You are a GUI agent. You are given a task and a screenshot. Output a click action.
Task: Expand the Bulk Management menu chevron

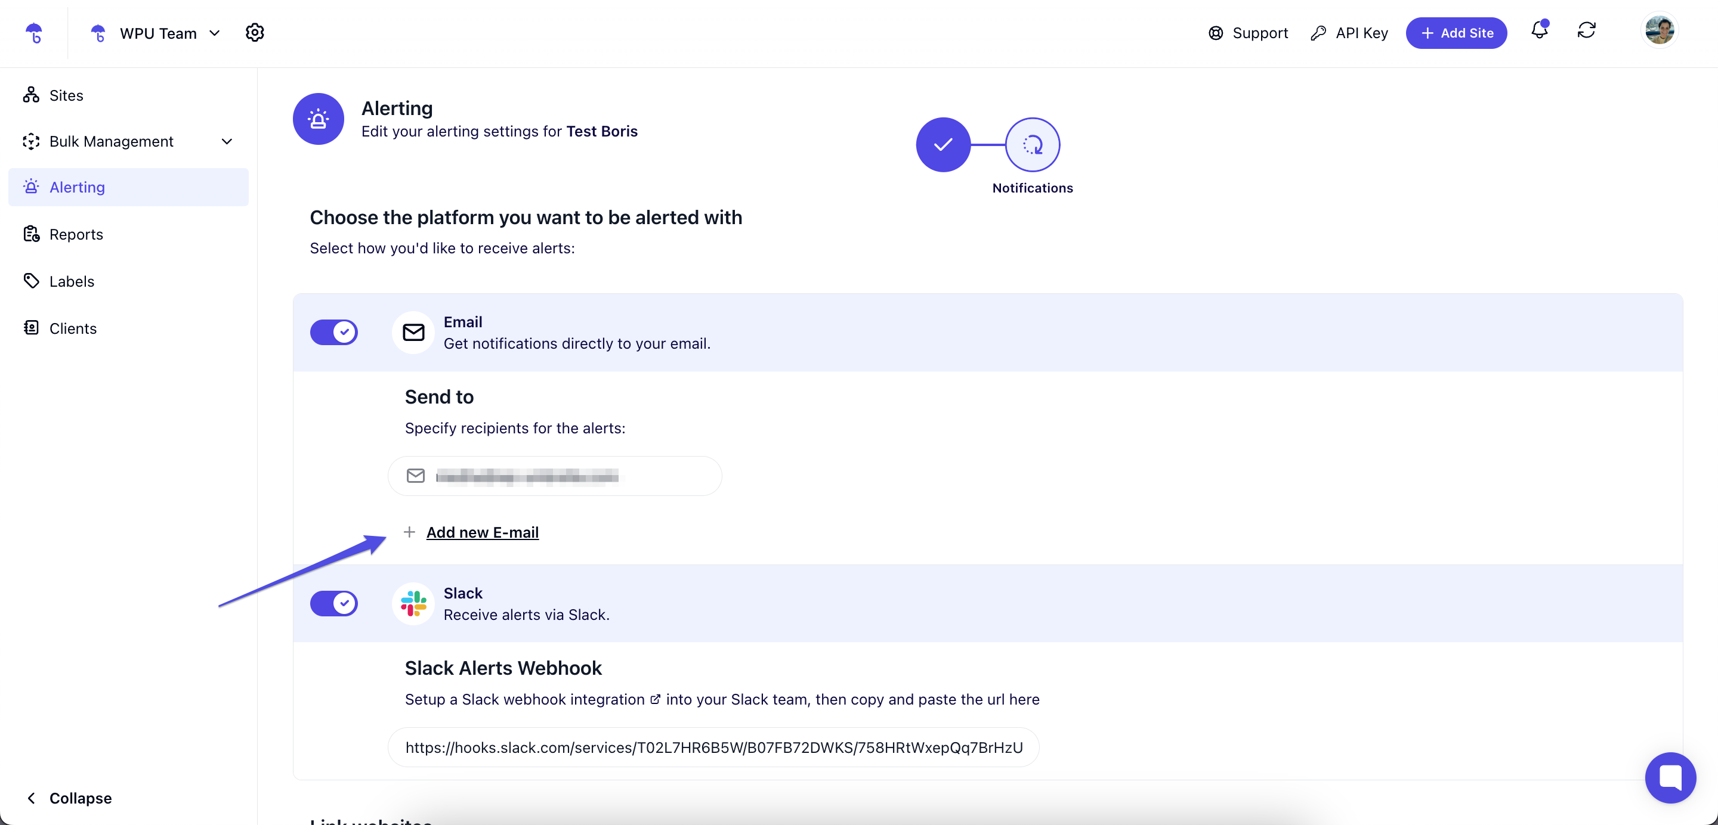pos(227,141)
